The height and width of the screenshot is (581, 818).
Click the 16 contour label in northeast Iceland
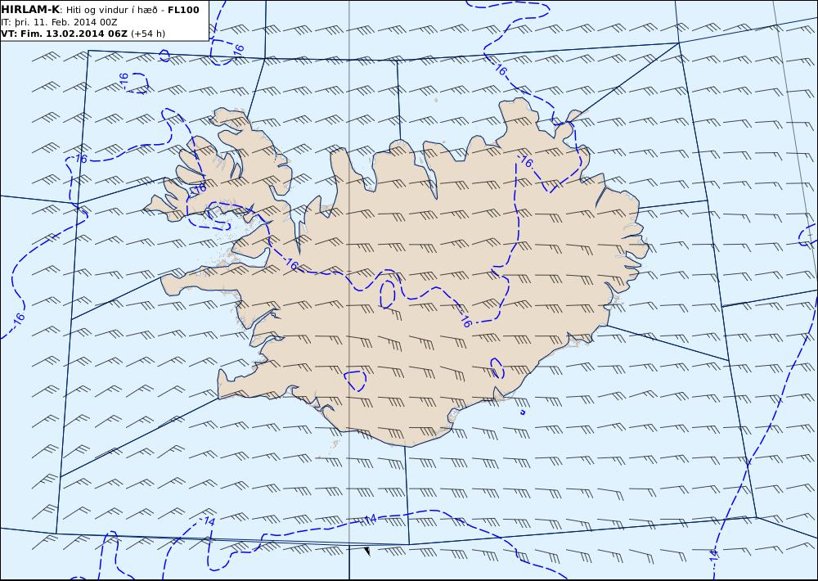pos(527,162)
